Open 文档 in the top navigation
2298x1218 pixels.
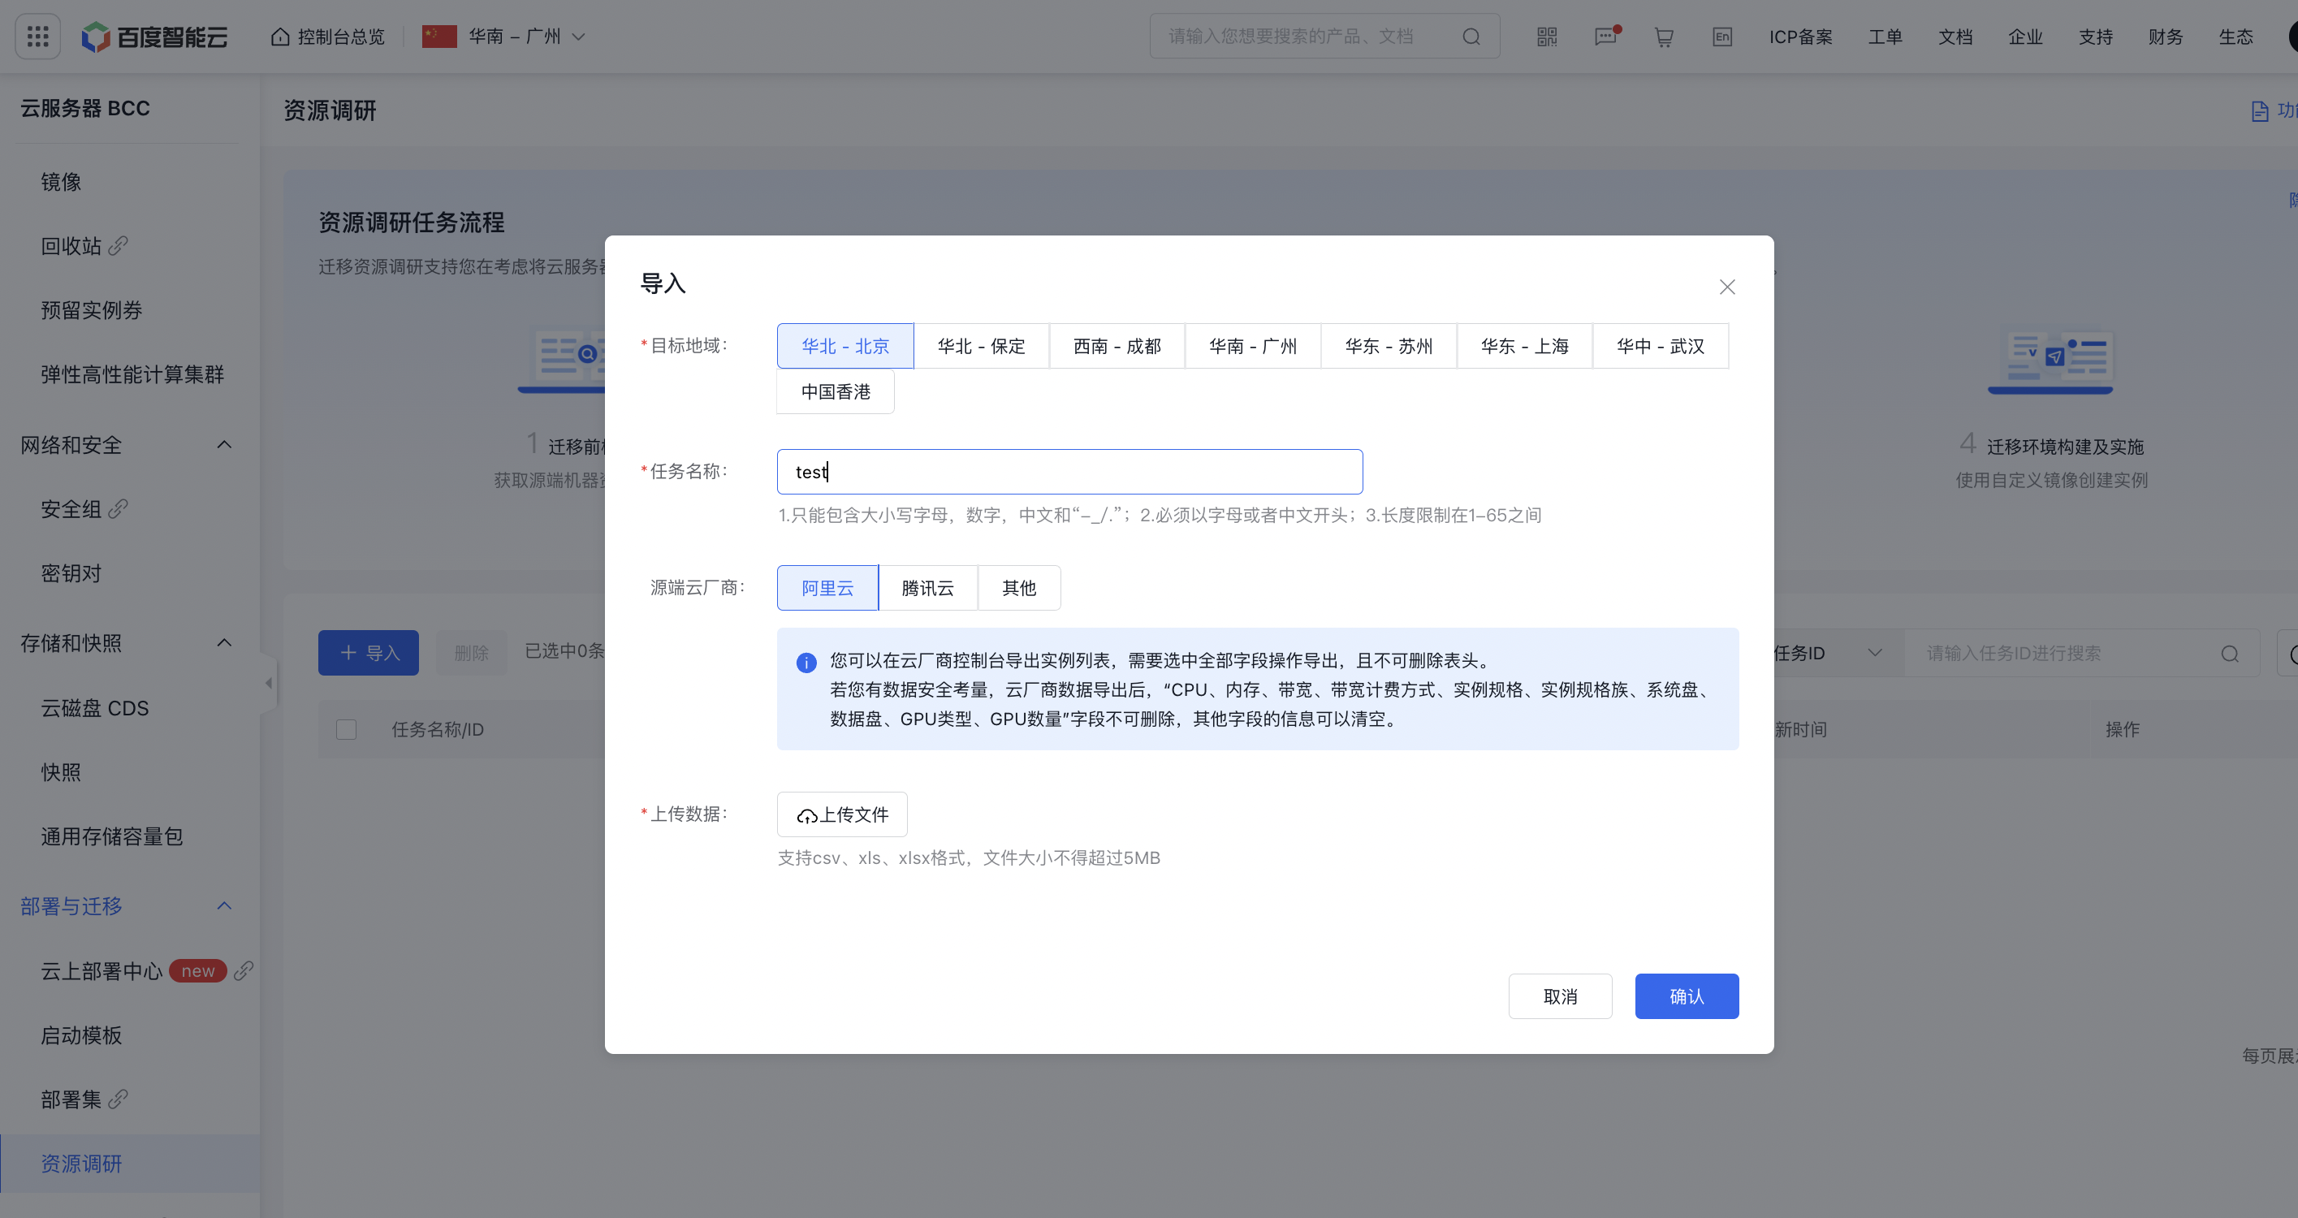pyautogui.click(x=1955, y=37)
